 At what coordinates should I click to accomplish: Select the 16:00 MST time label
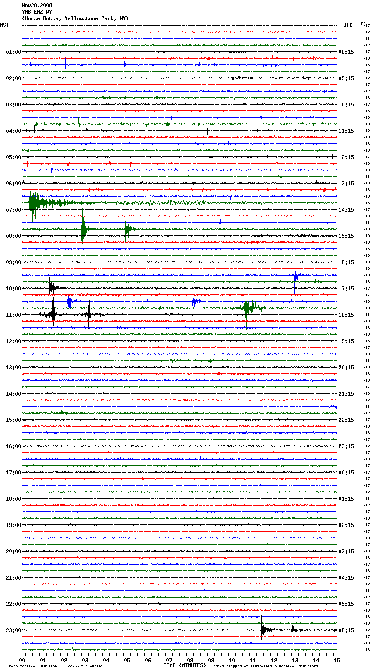(x=14, y=446)
